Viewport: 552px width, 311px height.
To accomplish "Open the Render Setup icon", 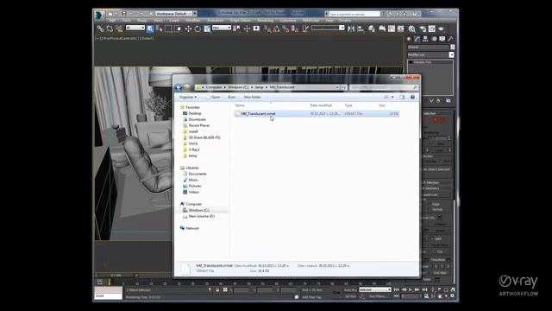I will 422,29.
